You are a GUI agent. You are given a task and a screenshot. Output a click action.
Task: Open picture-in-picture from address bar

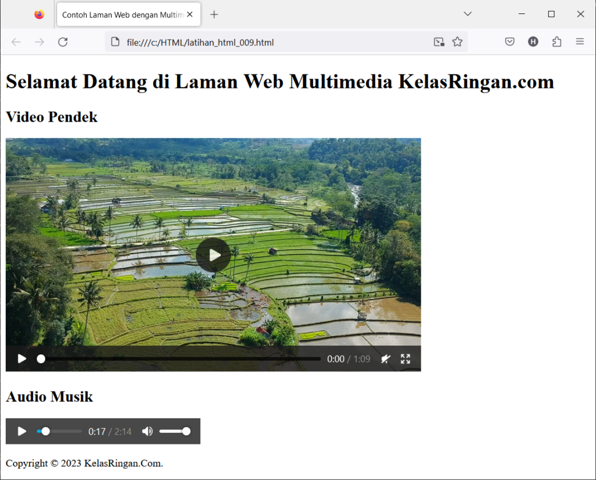coord(439,42)
